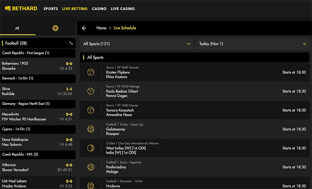
Task: Click tennis icon for Paula Badosa Gibert match
Action: (x=91, y=91)
